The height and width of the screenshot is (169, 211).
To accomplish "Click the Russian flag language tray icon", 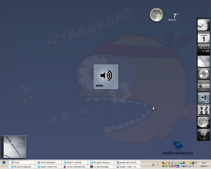I will (x=184, y=166).
